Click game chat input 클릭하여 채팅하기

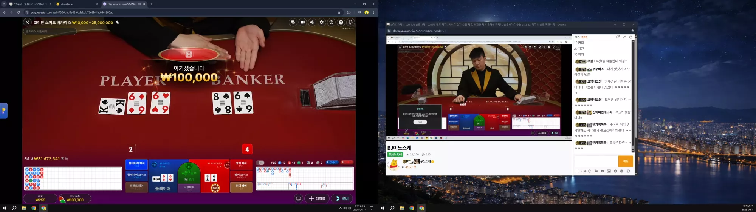pos(50,31)
